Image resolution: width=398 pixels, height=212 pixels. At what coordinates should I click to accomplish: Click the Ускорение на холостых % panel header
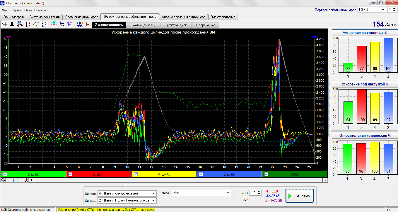click(364, 33)
